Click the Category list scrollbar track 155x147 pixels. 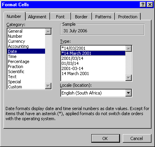[48, 59]
